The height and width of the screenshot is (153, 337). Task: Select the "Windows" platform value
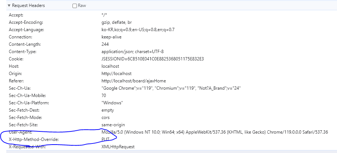(112, 103)
